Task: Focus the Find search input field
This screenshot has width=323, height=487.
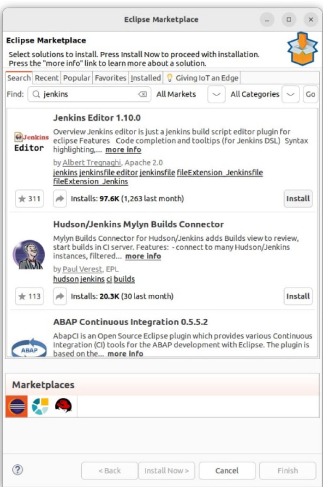Action: [x=90, y=94]
